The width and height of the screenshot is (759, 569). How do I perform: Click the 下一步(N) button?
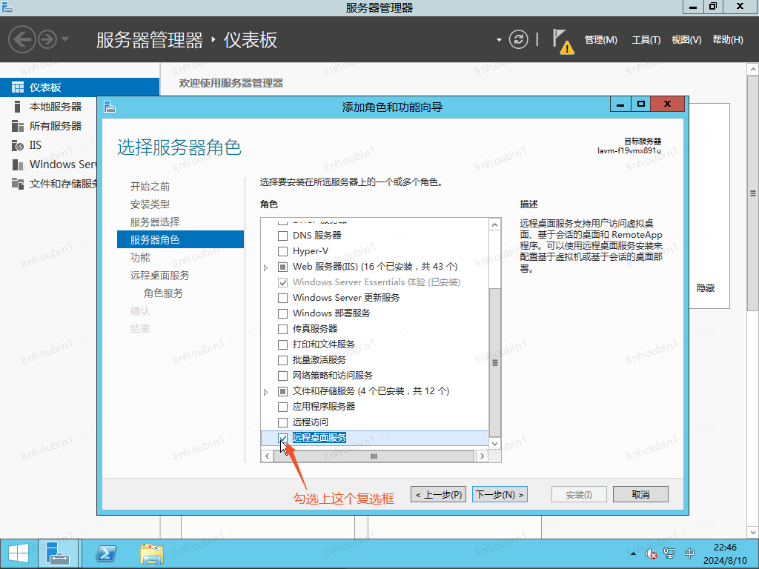coord(500,494)
